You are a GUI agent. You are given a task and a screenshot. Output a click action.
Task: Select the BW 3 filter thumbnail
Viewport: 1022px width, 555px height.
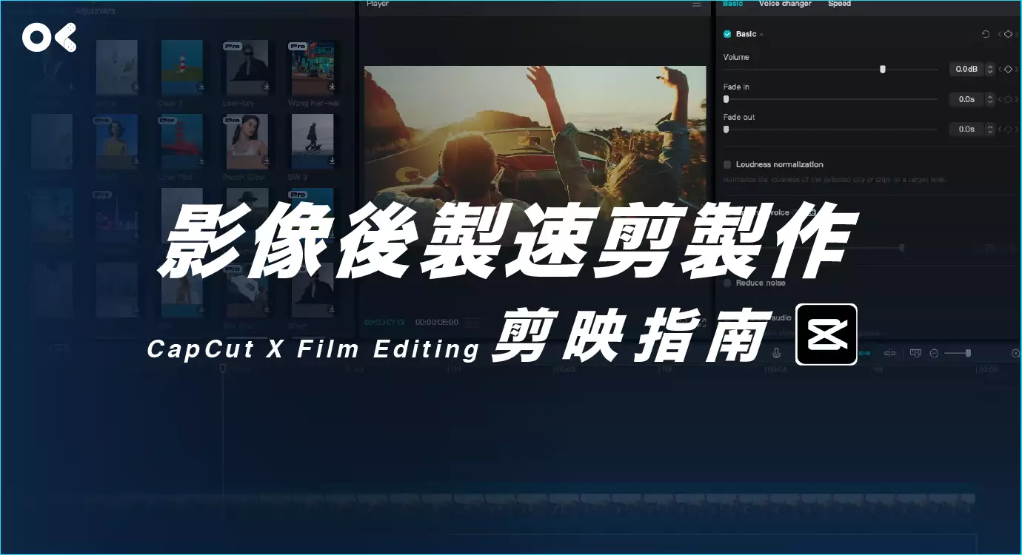pyautogui.click(x=312, y=141)
